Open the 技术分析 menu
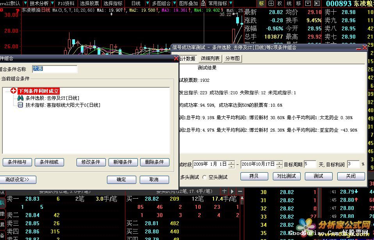 39,4
